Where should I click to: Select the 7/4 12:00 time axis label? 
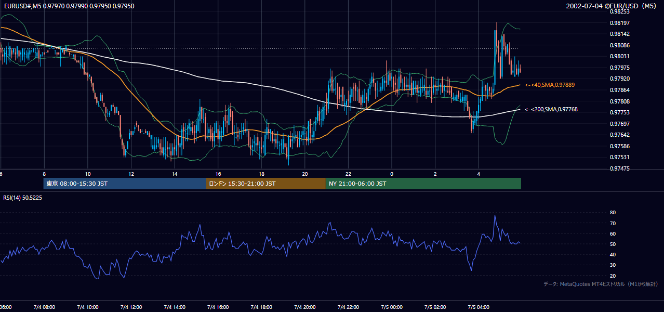tap(131, 307)
